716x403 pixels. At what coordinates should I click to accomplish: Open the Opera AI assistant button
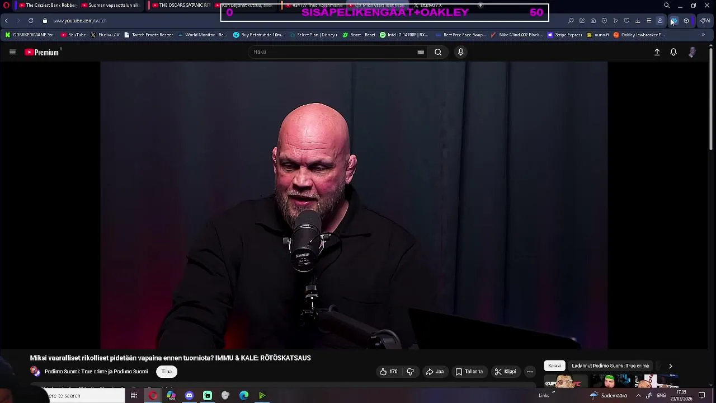point(705,21)
